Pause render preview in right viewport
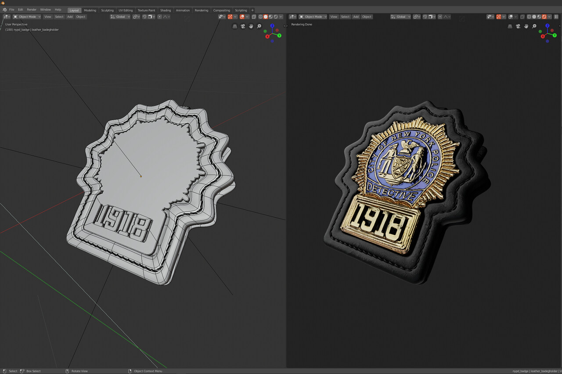Image resolution: width=562 pixels, height=374 pixels. pos(556,17)
